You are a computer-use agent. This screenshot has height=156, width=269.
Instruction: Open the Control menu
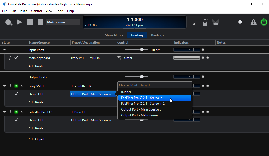[37, 11]
